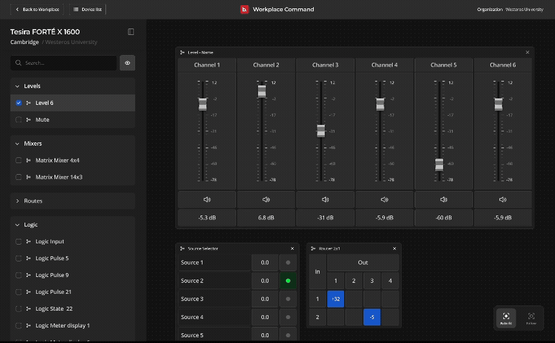Close the Level - Name panel
This screenshot has width=555, height=343.
[x=527, y=52]
